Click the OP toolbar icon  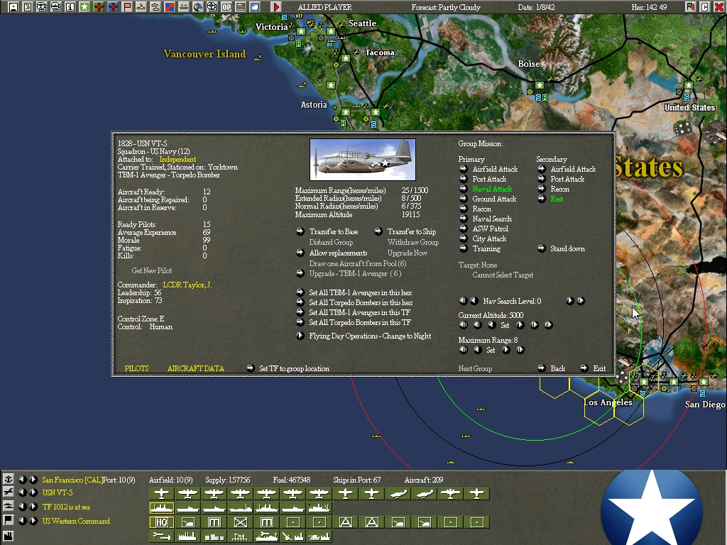(x=226, y=7)
